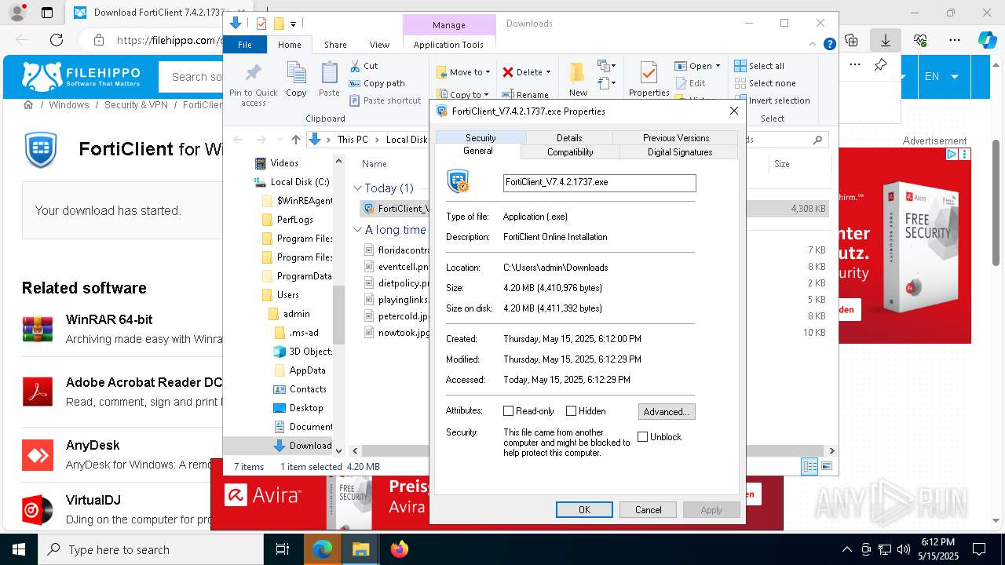
Task: Click OK in Properties dialog
Action: 584,510
